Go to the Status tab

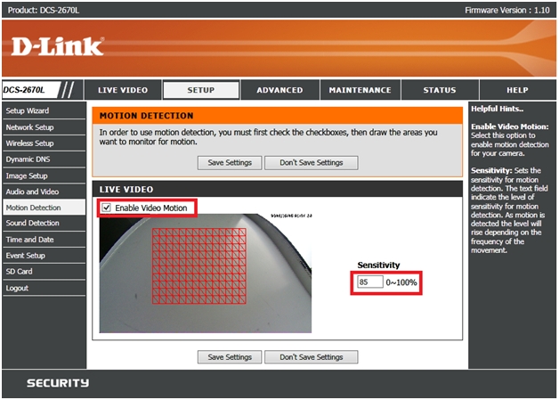tap(439, 90)
